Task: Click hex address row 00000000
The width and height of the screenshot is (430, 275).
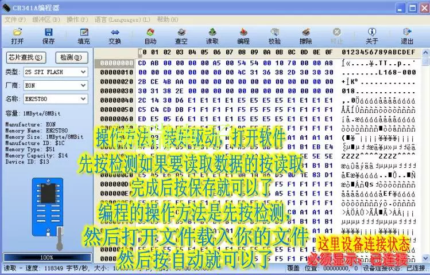Action: [117, 63]
